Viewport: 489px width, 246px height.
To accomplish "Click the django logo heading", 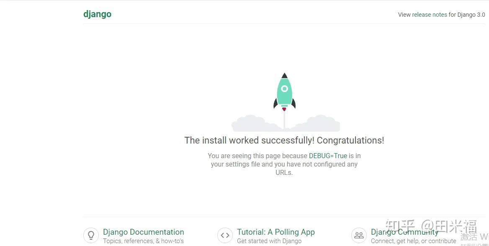I will point(97,14).
